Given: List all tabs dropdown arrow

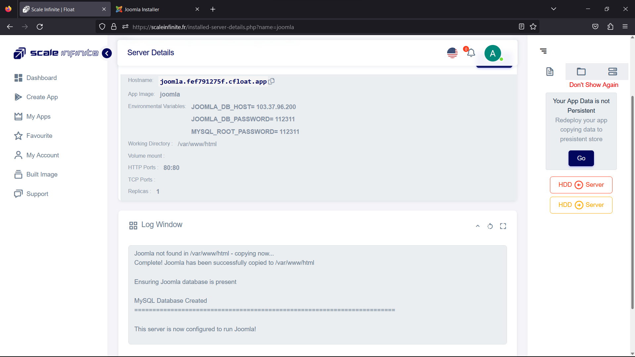Looking at the screenshot, I should point(554,9).
